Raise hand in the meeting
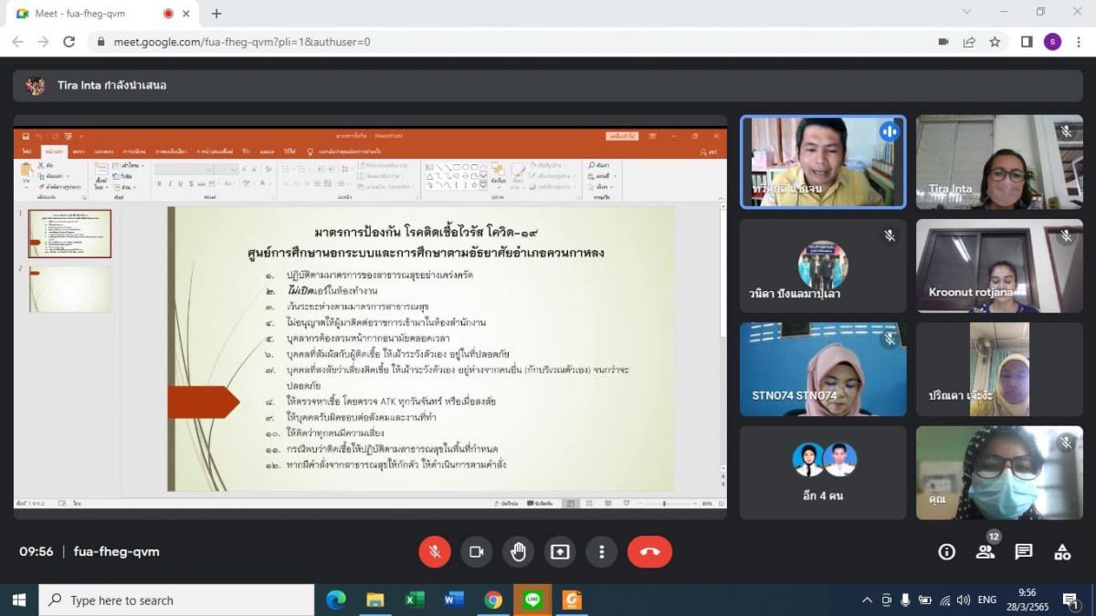 518,551
